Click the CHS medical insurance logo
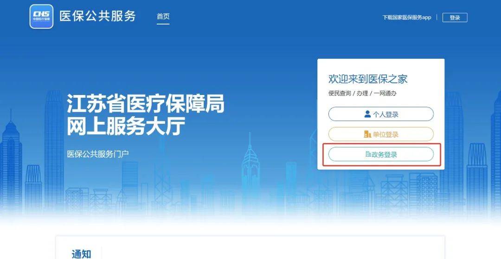Screen dimensions: 501x259 coord(41,17)
